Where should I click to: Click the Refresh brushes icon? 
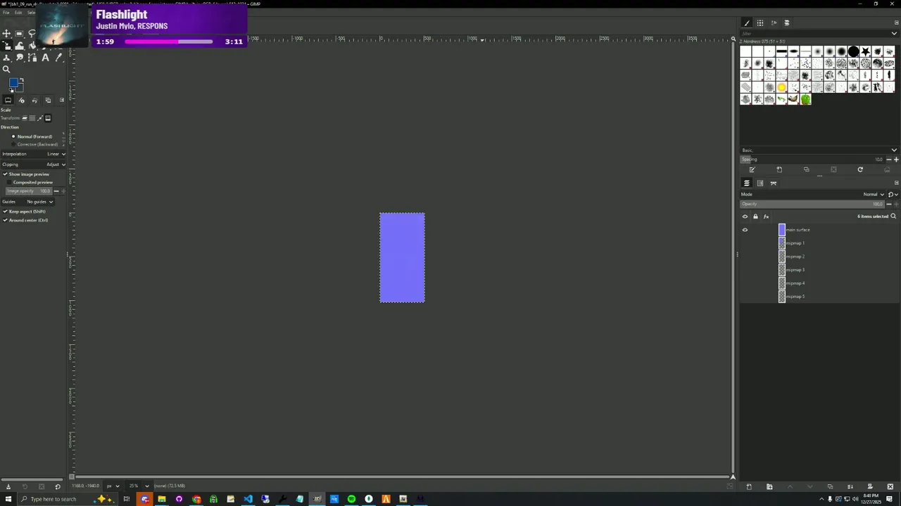tap(860, 169)
